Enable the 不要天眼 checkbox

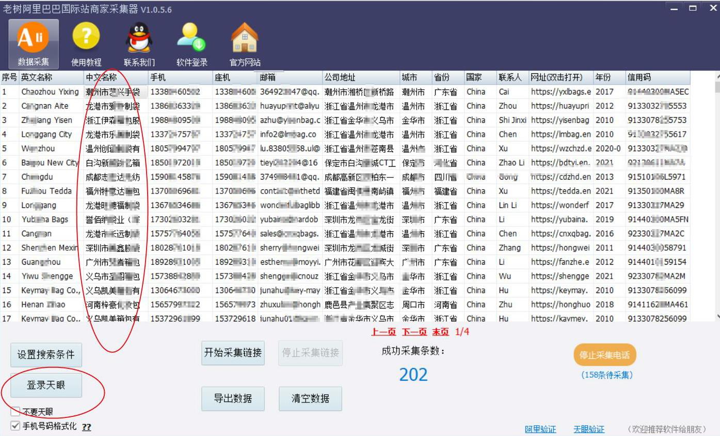[15, 412]
